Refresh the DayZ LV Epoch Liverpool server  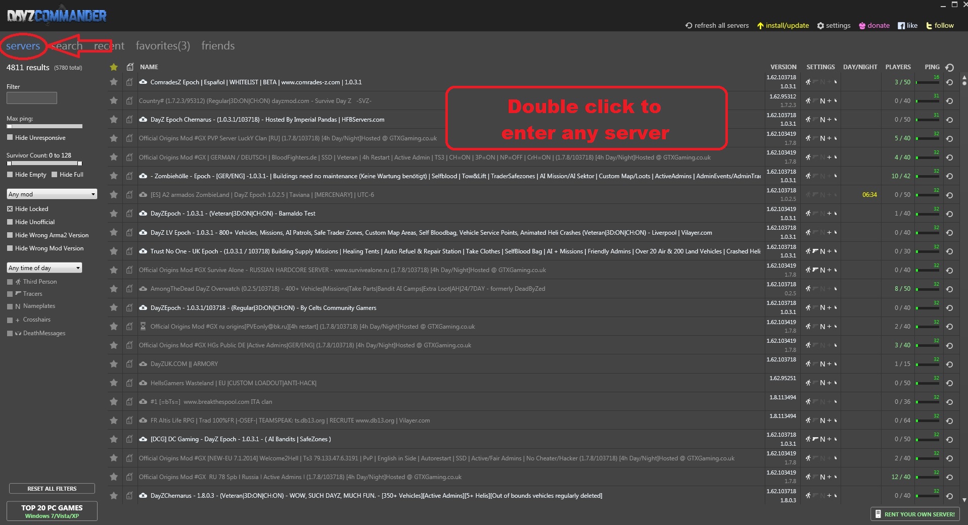pos(950,233)
